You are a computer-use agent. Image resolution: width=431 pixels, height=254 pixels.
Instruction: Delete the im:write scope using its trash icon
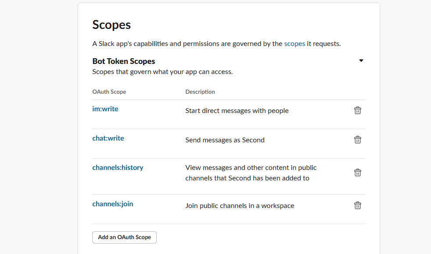click(x=358, y=110)
